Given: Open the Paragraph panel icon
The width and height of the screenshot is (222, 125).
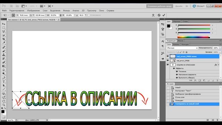Looking at the screenshot, I should click(x=163, y=46).
